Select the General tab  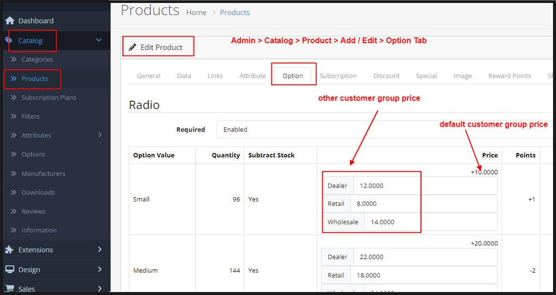point(149,76)
